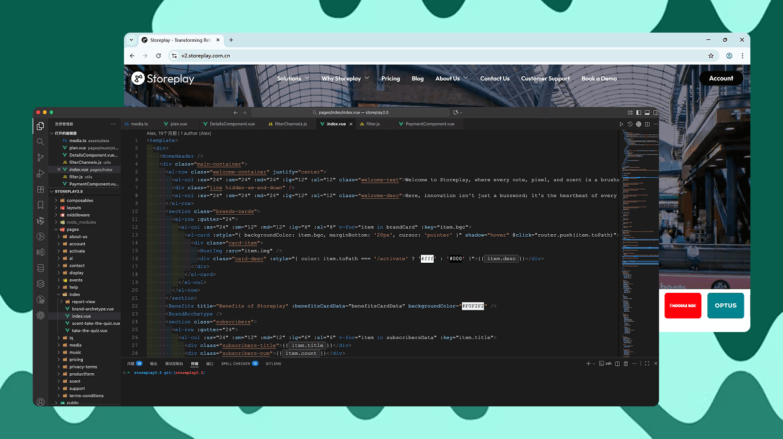Screen dimensions: 783x439
Task: Click the #F0F2F2 color swatch in code
Action: pyautogui.click(x=474, y=305)
